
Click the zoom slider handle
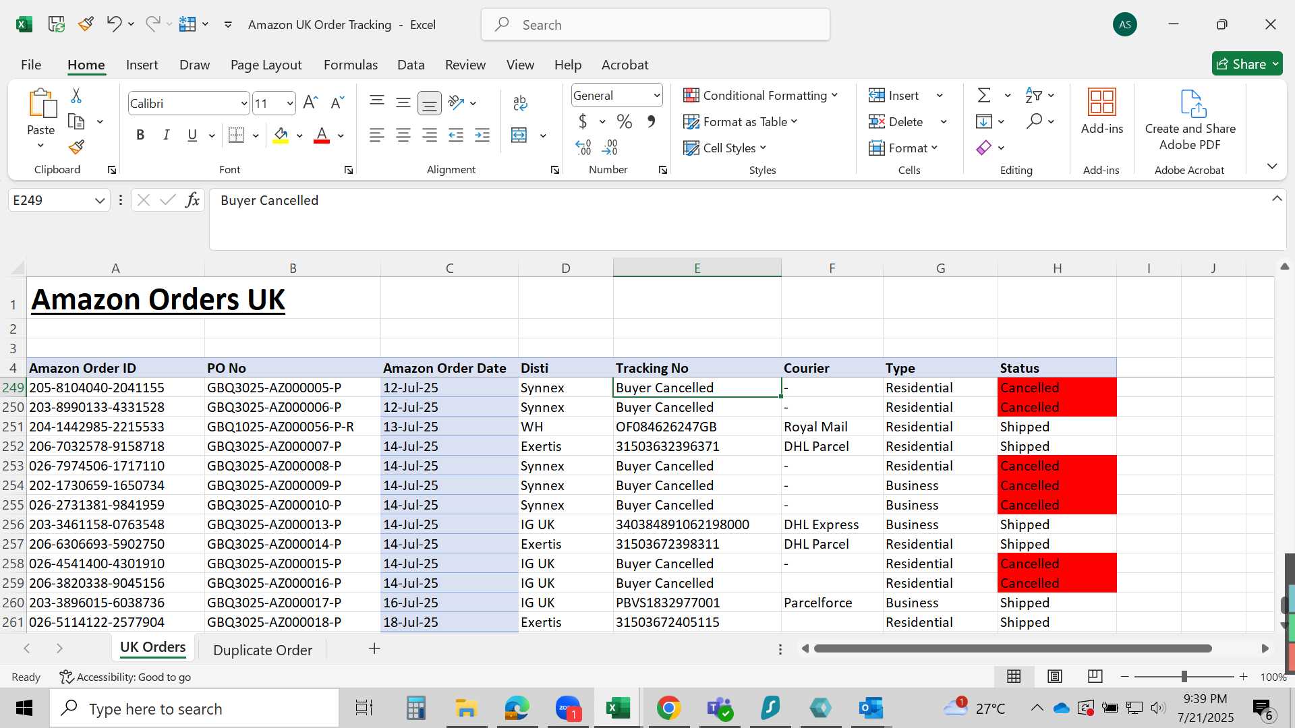click(1184, 676)
